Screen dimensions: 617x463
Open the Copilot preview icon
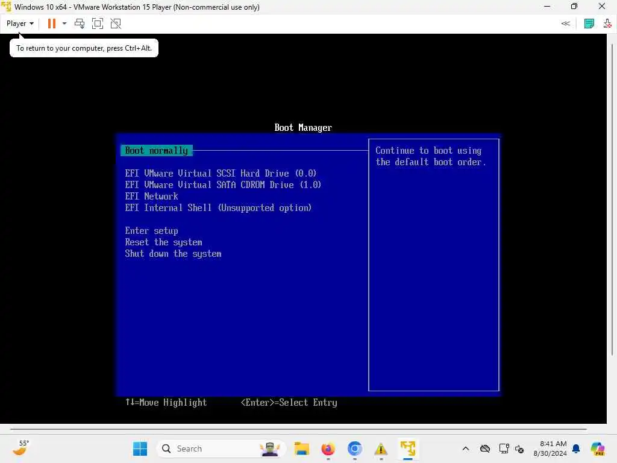pyautogui.click(x=598, y=449)
